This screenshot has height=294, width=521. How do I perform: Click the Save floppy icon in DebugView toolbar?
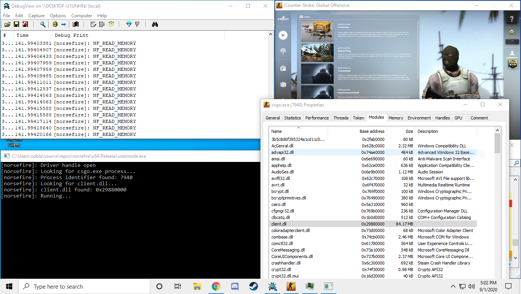[x=16, y=24]
